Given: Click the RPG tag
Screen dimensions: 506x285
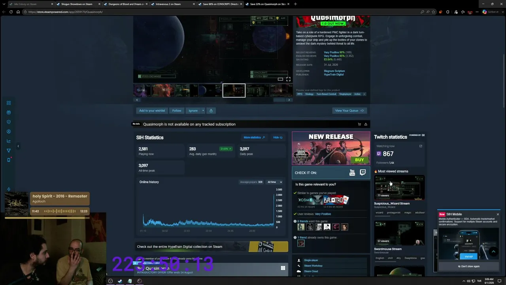Looking at the screenshot, I should click(300, 94).
